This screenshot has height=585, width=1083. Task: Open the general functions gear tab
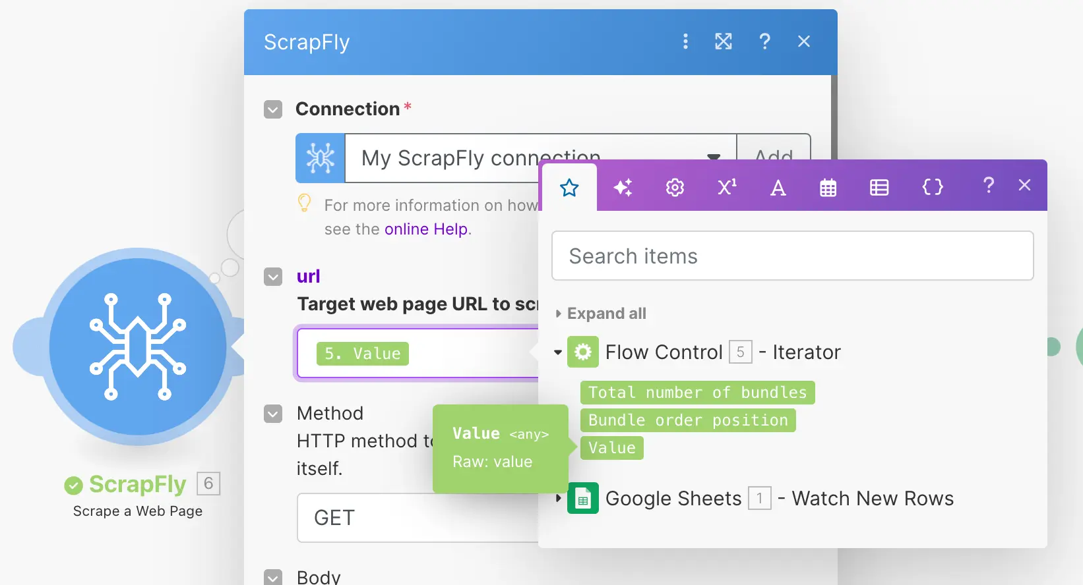coord(675,188)
